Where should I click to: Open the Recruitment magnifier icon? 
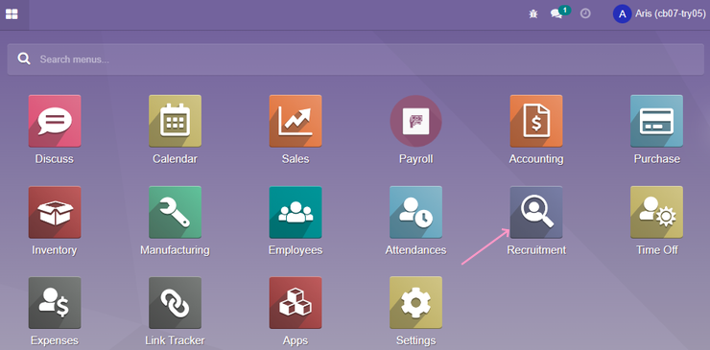click(536, 212)
